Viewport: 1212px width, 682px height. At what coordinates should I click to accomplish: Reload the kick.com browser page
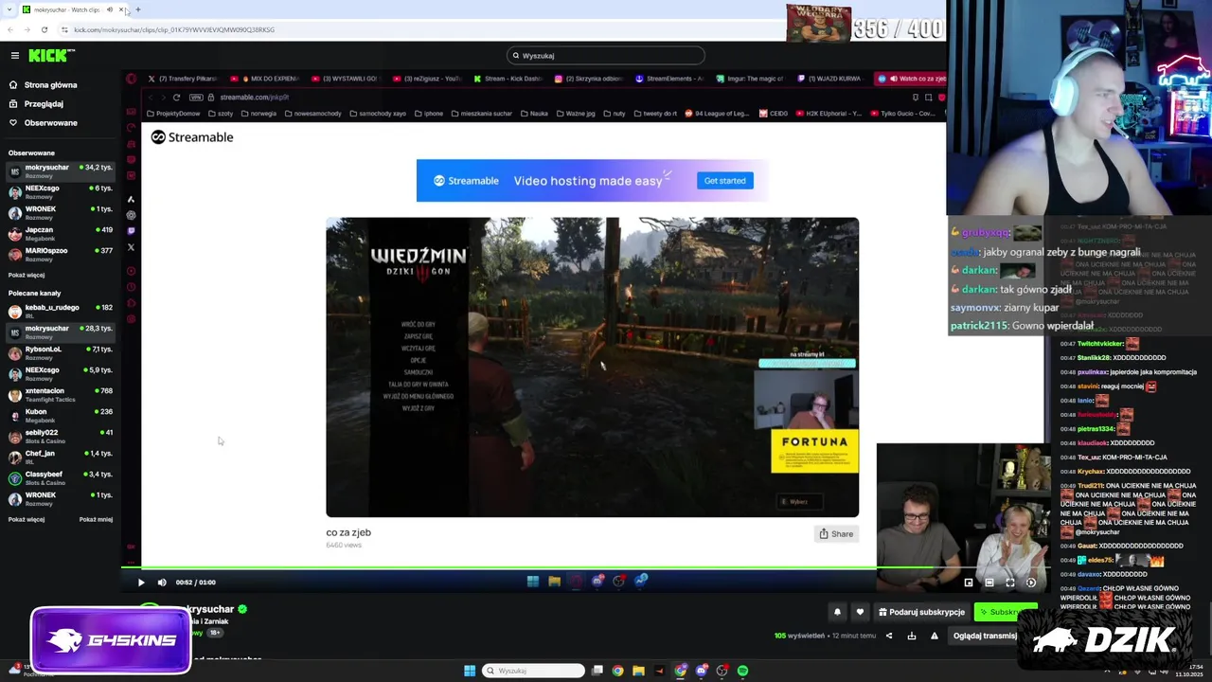pos(45,29)
